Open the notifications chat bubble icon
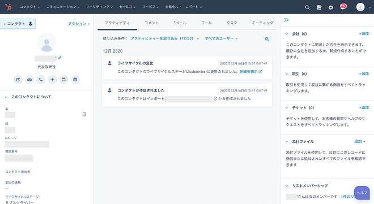 [343, 7]
